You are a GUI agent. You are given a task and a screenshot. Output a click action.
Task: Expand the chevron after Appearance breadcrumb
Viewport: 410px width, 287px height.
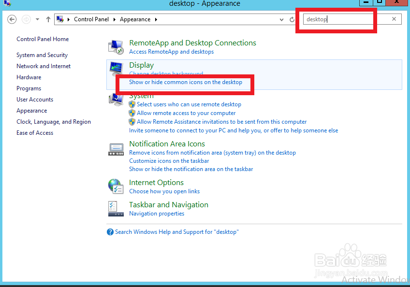tap(156, 19)
